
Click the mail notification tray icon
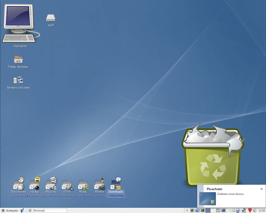[231, 211]
